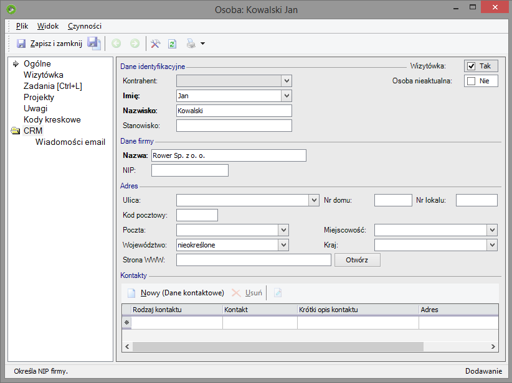
Task: Select Kody kreskowe in the tree
Action: [x=52, y=119]
